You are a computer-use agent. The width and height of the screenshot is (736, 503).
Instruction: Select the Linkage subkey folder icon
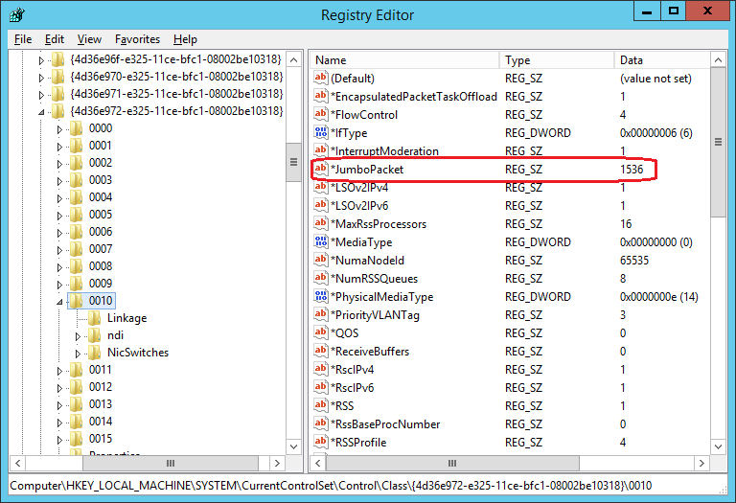[94, 318]
